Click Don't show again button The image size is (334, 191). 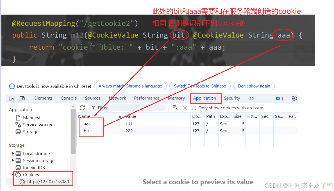[x=254, y=86]
